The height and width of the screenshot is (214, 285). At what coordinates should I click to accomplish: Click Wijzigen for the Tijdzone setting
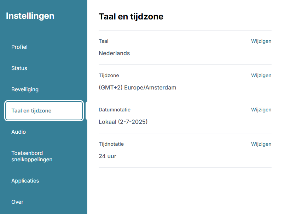261,75
